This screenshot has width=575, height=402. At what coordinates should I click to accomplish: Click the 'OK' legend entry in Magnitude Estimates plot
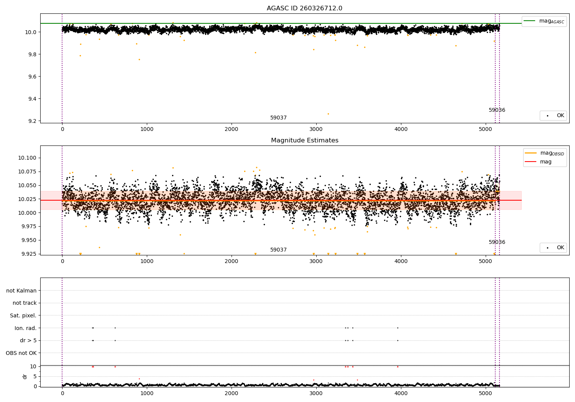(x=553, y=247)
